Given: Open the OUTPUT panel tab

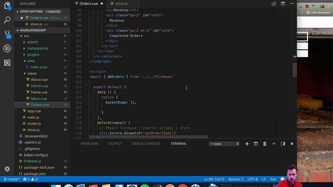Looking at the screenshot, I should click(x=115, y=143).
